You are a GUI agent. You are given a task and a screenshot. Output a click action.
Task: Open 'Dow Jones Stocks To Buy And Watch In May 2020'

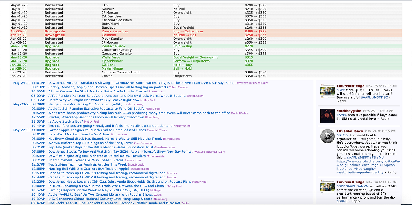click(x=120, y=151)
